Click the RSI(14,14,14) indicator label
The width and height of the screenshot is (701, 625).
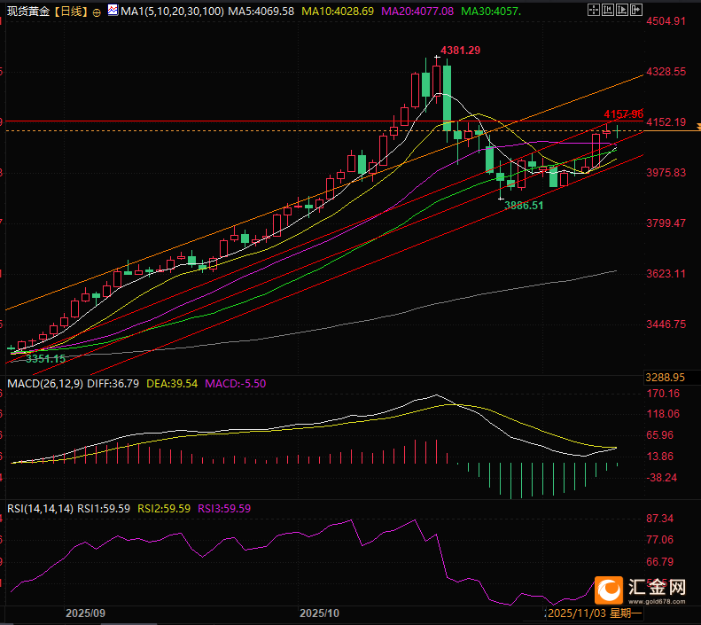coord(40,509)
